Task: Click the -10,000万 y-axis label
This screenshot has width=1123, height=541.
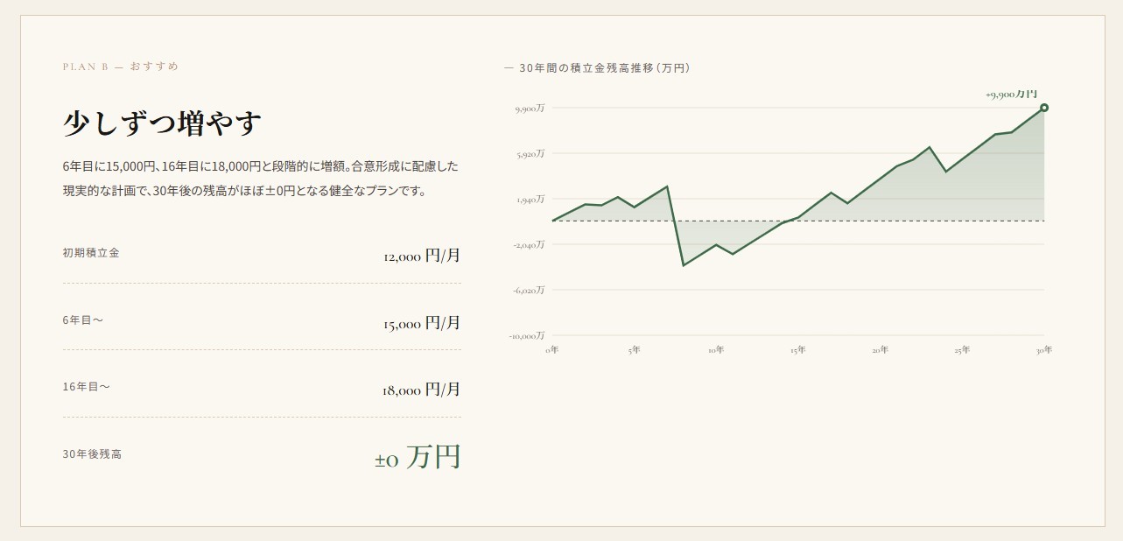Action: click(527, 335)
